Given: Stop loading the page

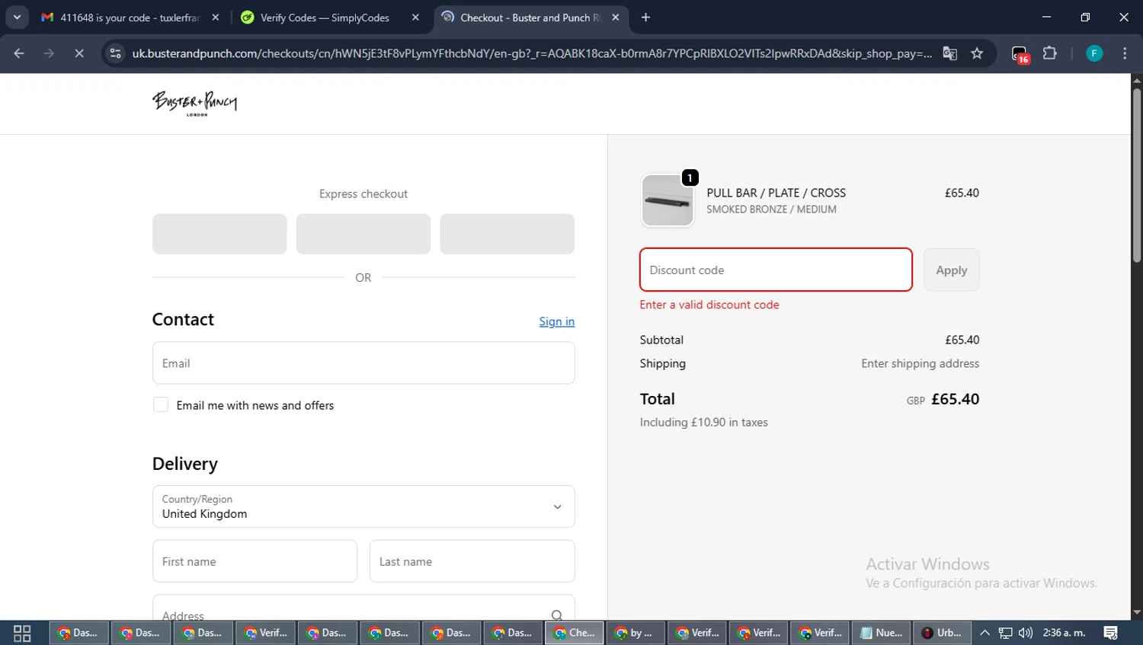Looking at the screenshot, I should click(x=79, y=53).
